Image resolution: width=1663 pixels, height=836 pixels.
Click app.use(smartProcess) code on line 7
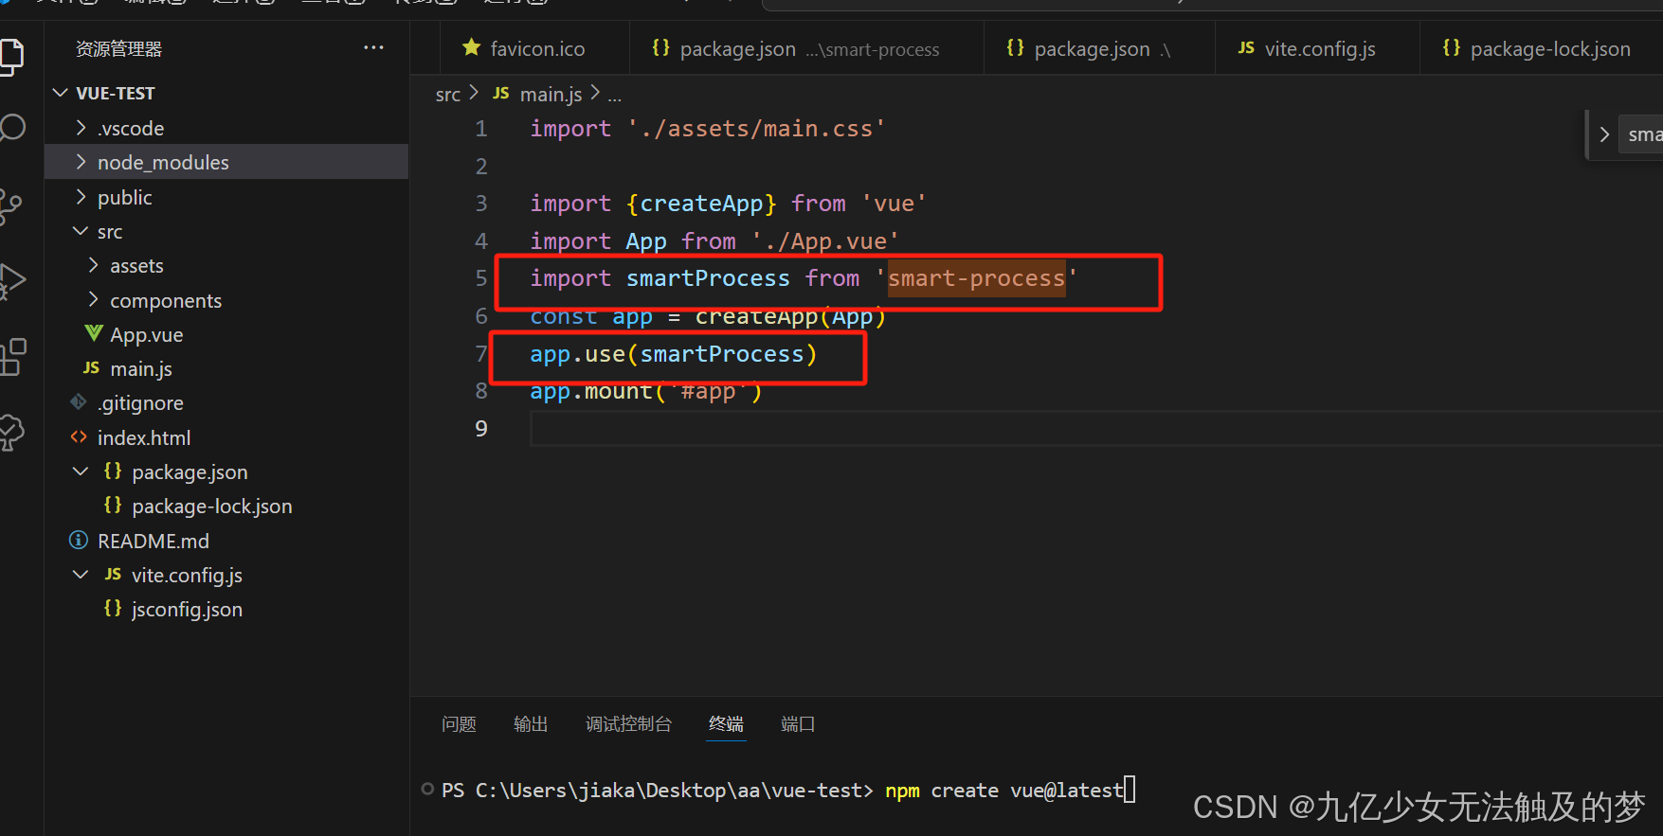coord(674,354)
